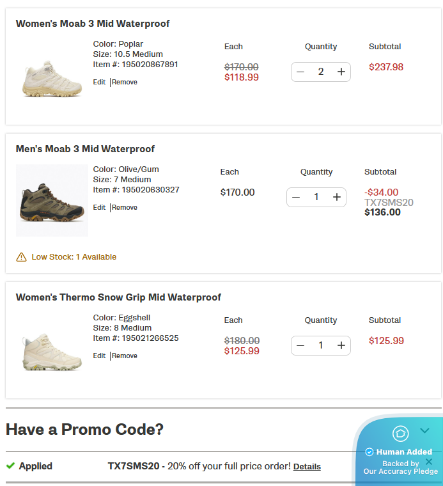
Task: Click Human Added verified badge icon
Action: [x=369, y=452]
